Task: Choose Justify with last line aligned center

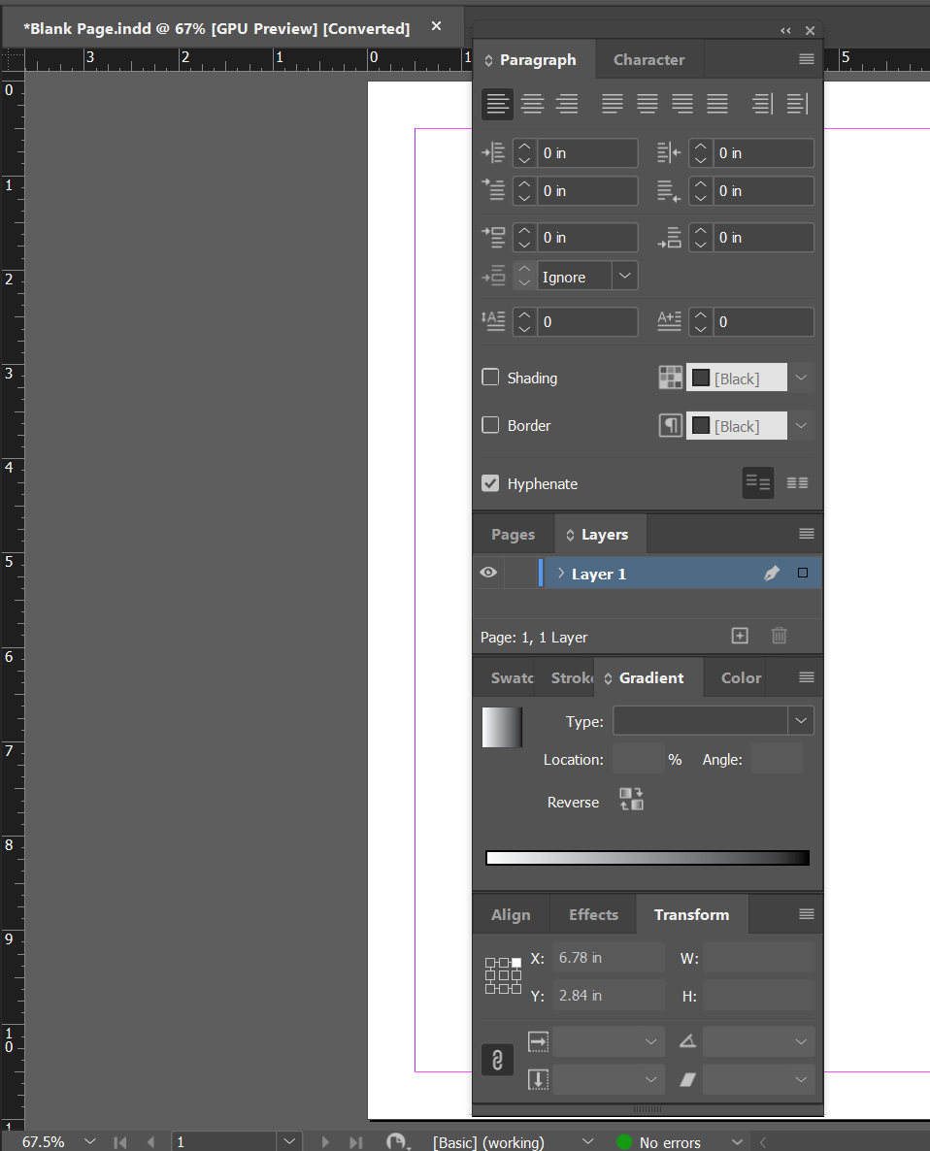Action: (648, 104)
